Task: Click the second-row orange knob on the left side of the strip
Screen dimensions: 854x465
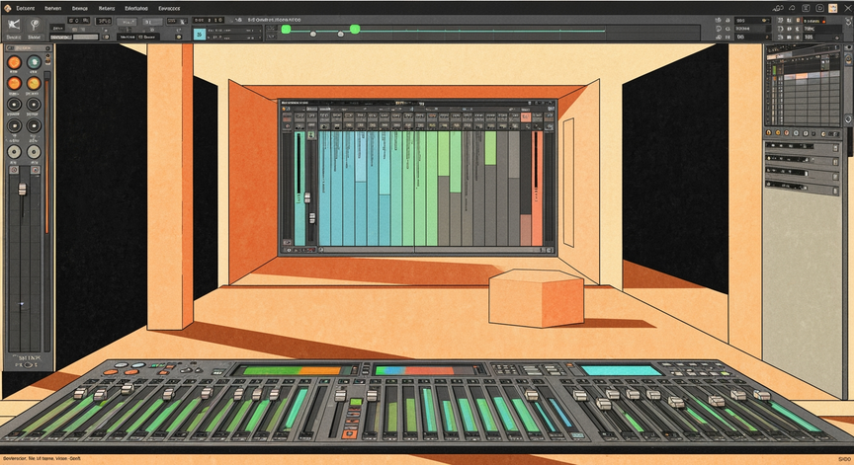Action: (x=14, y=83)
